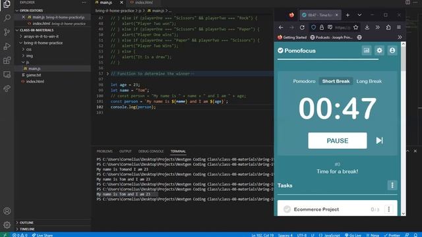Unfold collapsed function region on line 57
Image resolution: width=422 pixels, height=237 pixels.
(x=107, y=74)
